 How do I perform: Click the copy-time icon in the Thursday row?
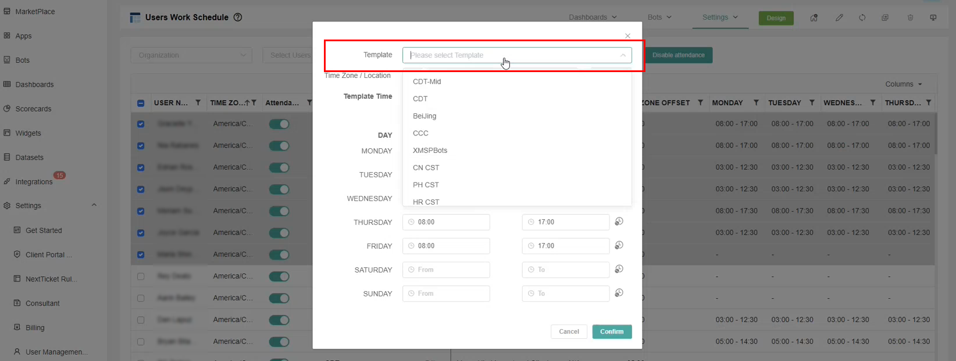[x=619, y=221]
